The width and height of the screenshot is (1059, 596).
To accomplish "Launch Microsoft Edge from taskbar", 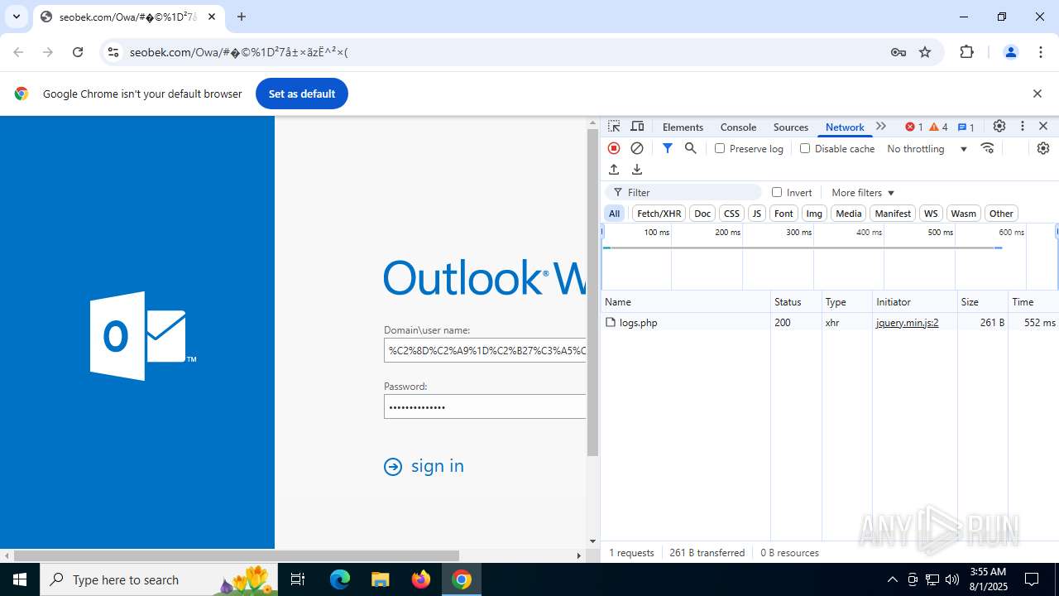I will pyautogui.click(x=340, y=579).
